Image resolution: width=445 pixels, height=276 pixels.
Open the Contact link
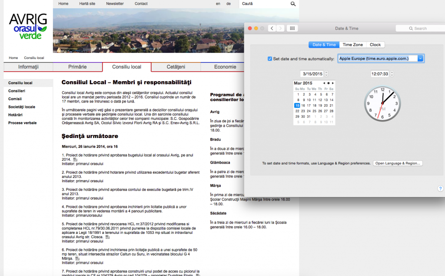coord(141,3)
